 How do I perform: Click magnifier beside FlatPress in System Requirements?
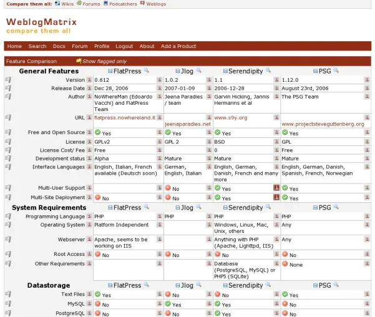(x=147, y=207)
